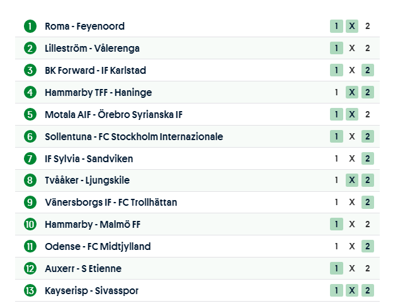Select 1 for Hammarby TFF - Haninge
This screenshot has height=308, width=398.
coord(337,92)
